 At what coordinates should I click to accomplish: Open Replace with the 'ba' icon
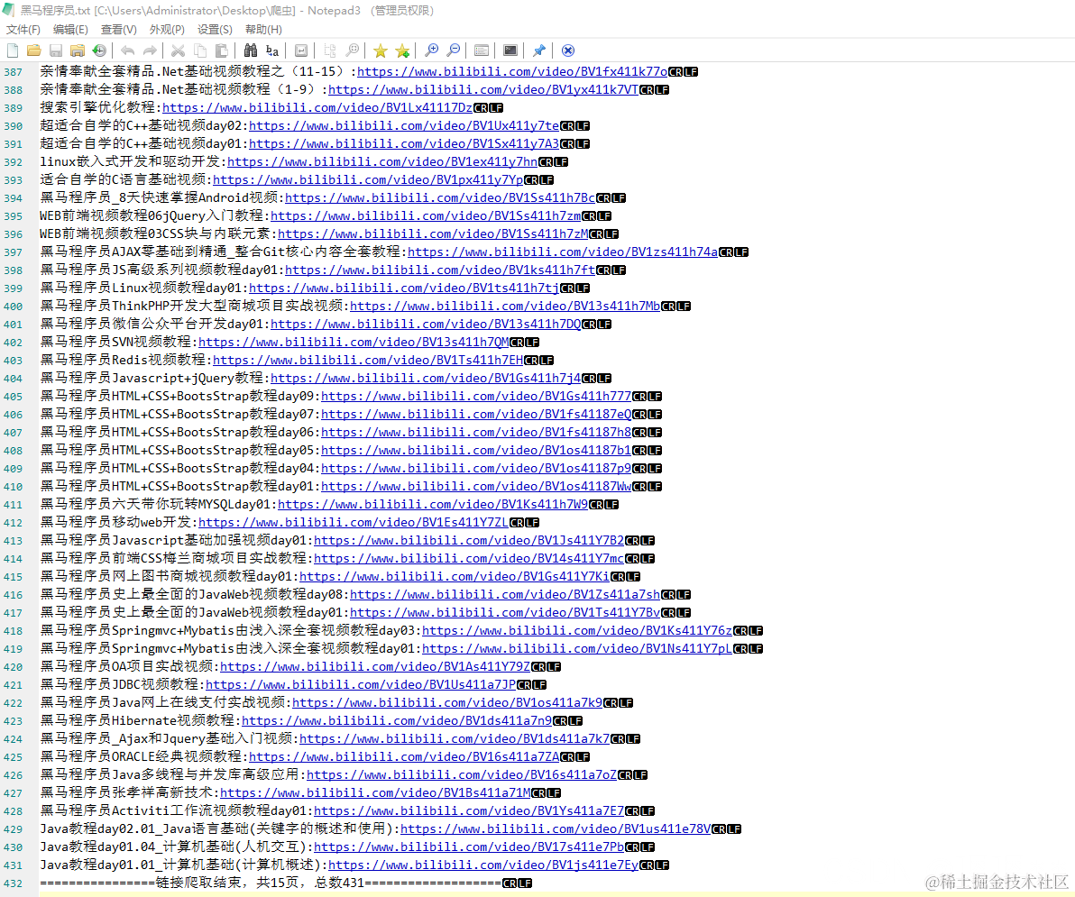tap(272, 50)
